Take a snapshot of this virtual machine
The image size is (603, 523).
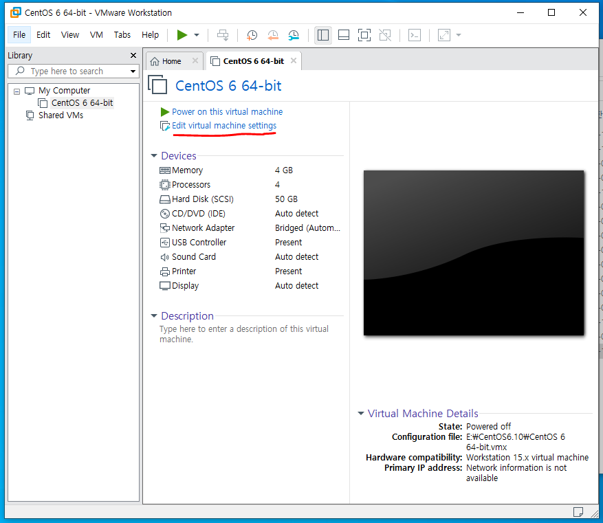(x=252, y=35)
